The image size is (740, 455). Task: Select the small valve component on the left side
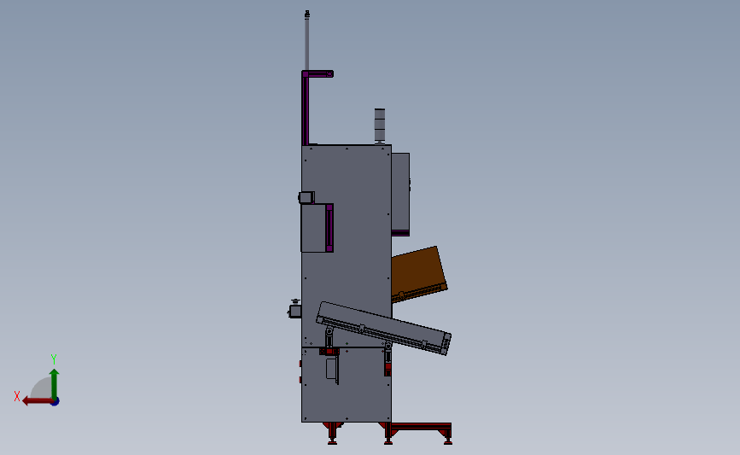pyautogui.click(x=295, y=309)
